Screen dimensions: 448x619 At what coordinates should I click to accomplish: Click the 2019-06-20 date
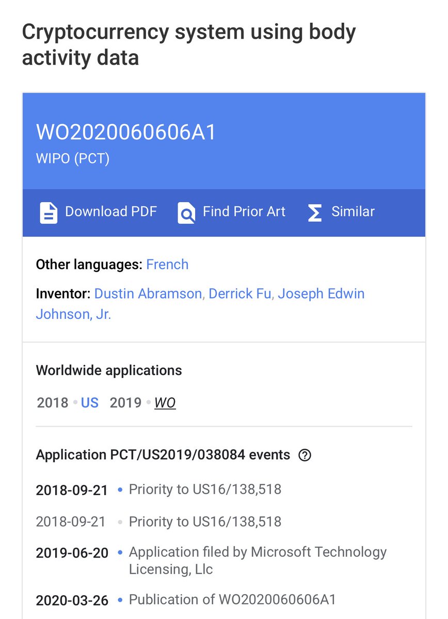click(x=72, y=553)
